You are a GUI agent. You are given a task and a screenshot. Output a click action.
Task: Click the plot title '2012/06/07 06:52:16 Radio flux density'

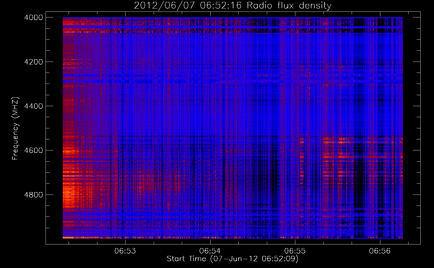click(233, 6)
